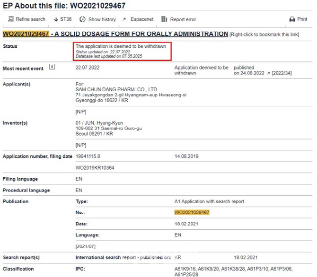The width and height of the screenshot is (317, 277).
Task: Choose Show history from toolbar
Action: pyautogui.click(x=102, y=19)
